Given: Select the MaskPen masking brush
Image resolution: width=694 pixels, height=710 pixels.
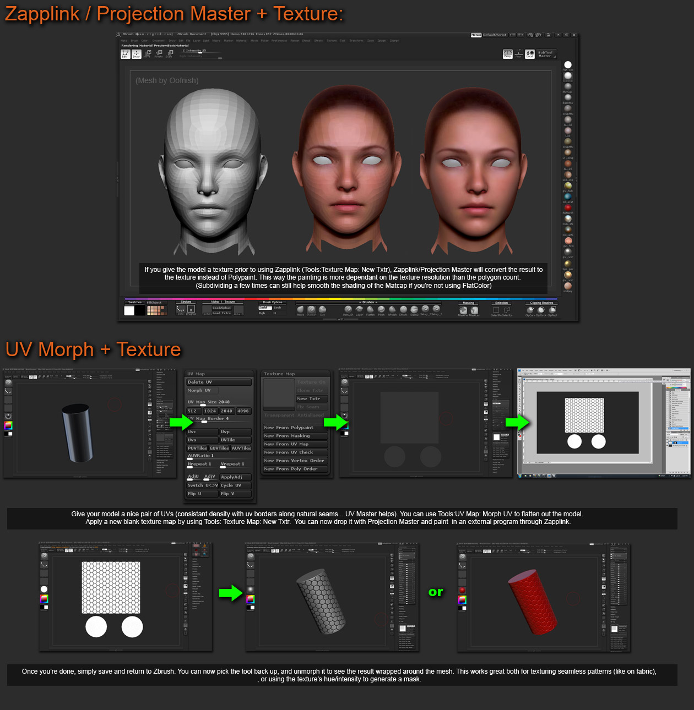Looking at the screenshot, I should (x=463, y=311).
